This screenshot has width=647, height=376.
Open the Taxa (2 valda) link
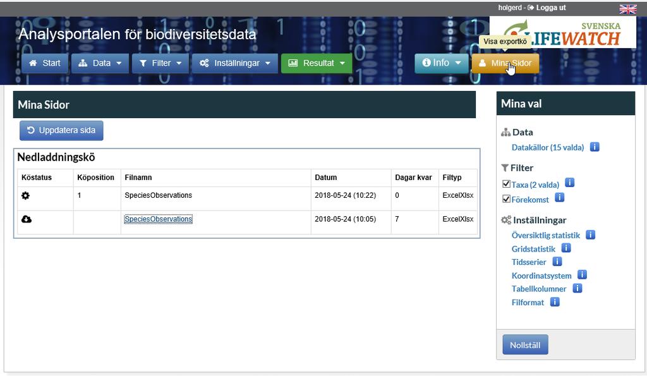[x=535, y=185]
